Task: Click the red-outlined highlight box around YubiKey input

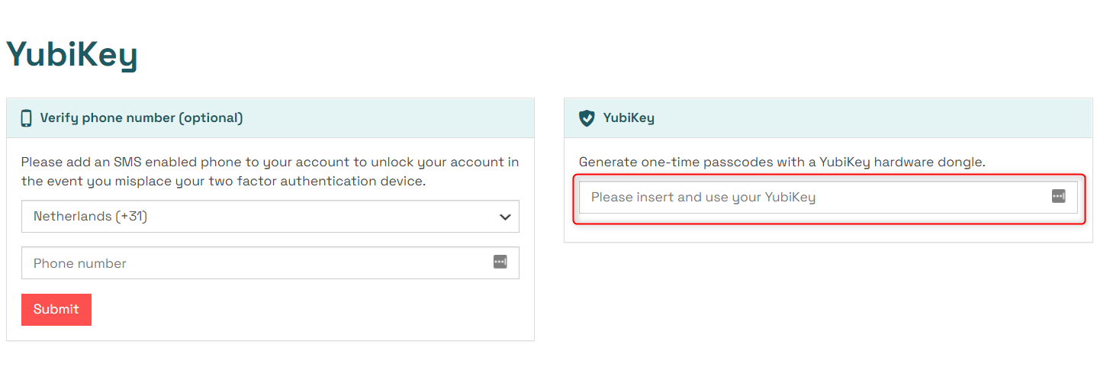Action: click(829, 198)
